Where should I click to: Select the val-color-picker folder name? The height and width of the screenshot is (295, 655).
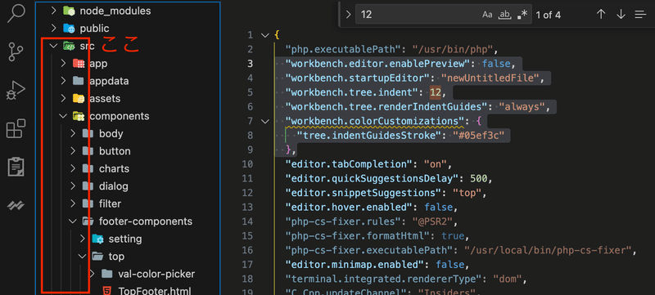(156, 274)
